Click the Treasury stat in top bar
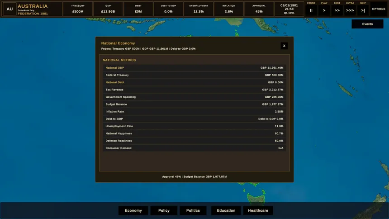389x219 pixels. coord(78,9)
